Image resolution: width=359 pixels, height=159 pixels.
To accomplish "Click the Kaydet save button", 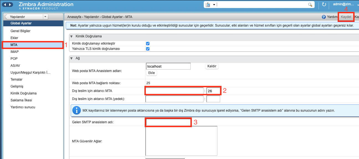I will click(x=346, y=17).
